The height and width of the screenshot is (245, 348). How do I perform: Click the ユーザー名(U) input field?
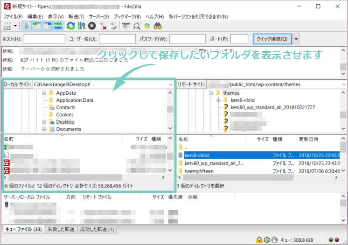point(117,39)
